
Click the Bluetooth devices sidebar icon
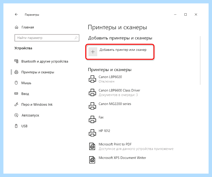[x=16, y=61]
